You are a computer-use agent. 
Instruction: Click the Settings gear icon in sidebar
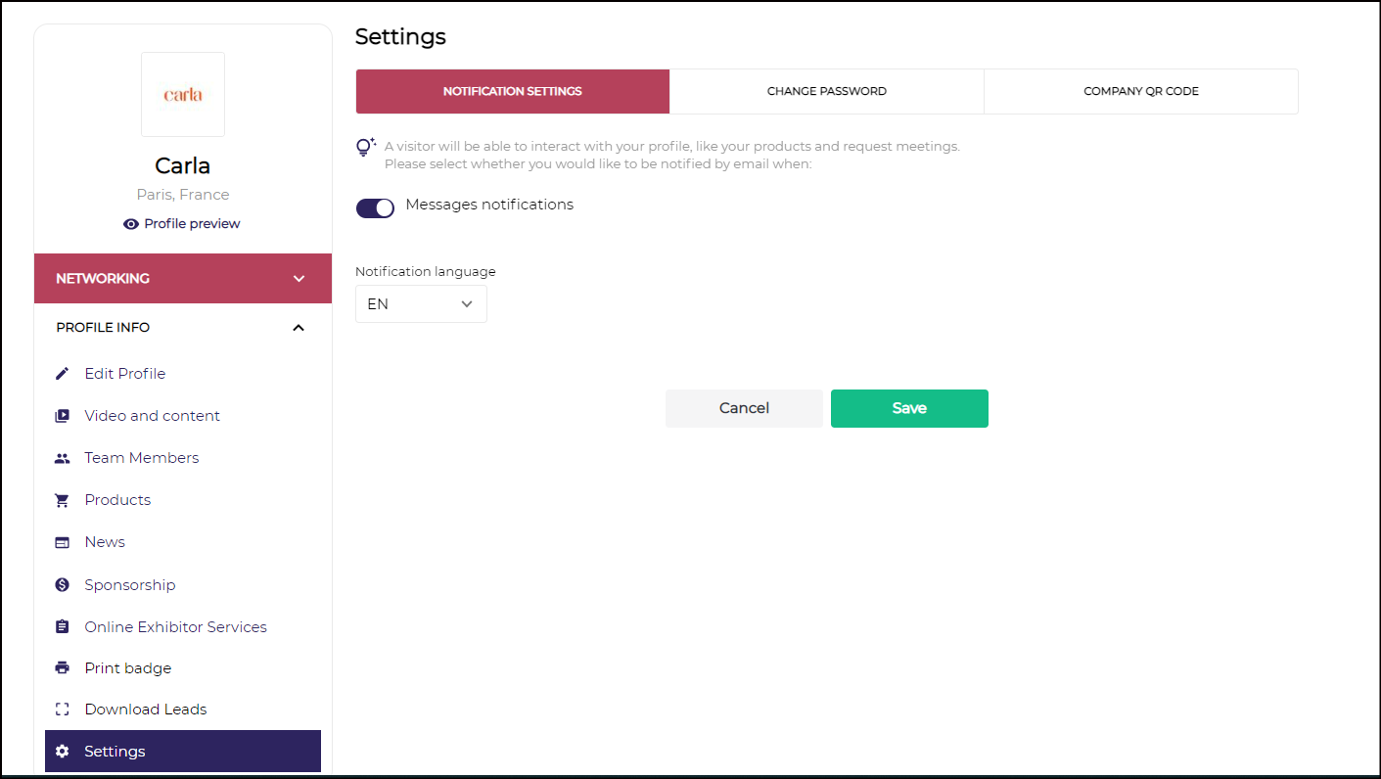click(x=63, y=752)
